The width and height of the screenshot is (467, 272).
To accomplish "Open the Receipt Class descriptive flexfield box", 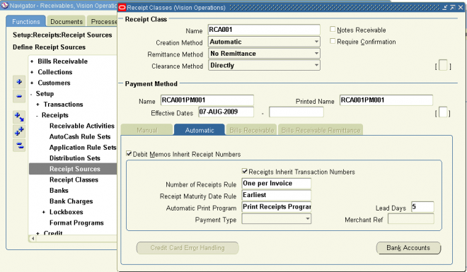I will point(443,66).
